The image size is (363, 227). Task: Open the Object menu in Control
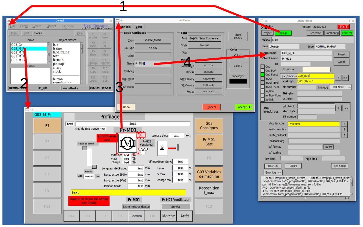51,26
